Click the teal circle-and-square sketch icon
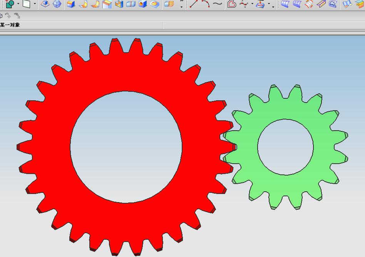This screenshot has width=365, height=257. click(10, 4)
